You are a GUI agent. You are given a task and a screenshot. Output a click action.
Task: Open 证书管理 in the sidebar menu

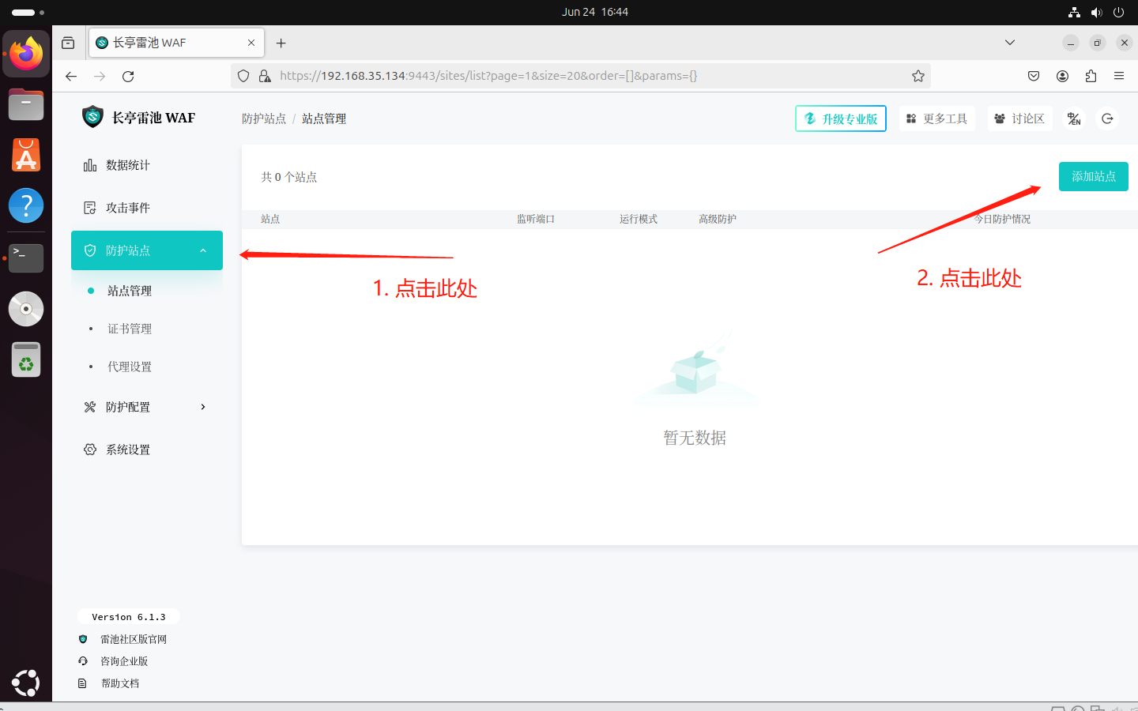coord(129,328)
